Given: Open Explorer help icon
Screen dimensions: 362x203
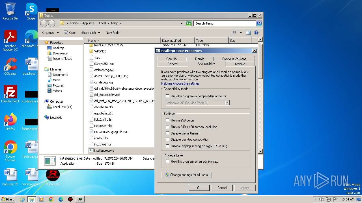Looking at the screenshot, I should [256, 33].
